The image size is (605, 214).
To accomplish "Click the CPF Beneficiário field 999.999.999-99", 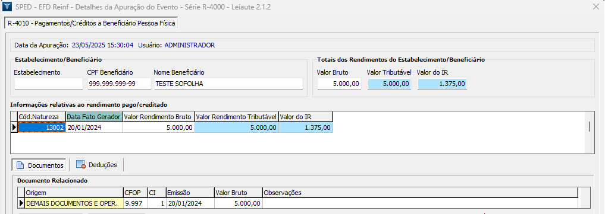I will click(119, 84).
